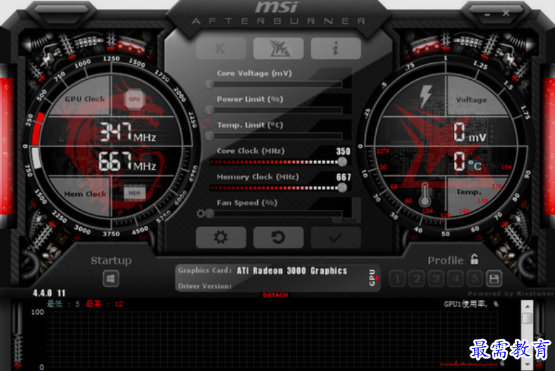Image resolution: width=555 pixels, height=371 pixels.
Task: Click the graph scrollbar up arrow
Action: 527,306
